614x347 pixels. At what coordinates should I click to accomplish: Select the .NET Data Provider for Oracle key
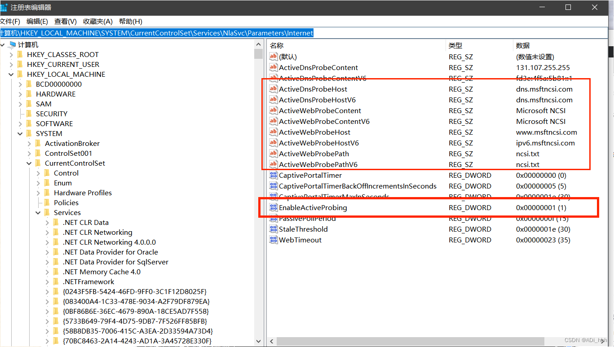(110, 252)
